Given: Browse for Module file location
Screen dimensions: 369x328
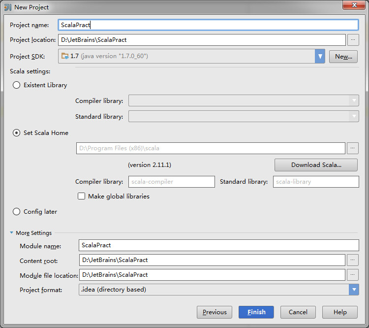Looking at the screenshot, I should [352, 275].
